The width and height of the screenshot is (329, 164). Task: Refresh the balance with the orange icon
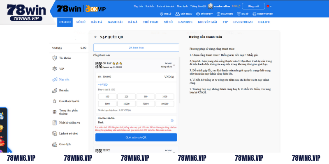(x=239, y=6)
